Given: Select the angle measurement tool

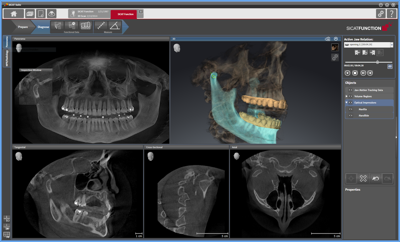Looking at the screenshot, I should tap(115, 26).
